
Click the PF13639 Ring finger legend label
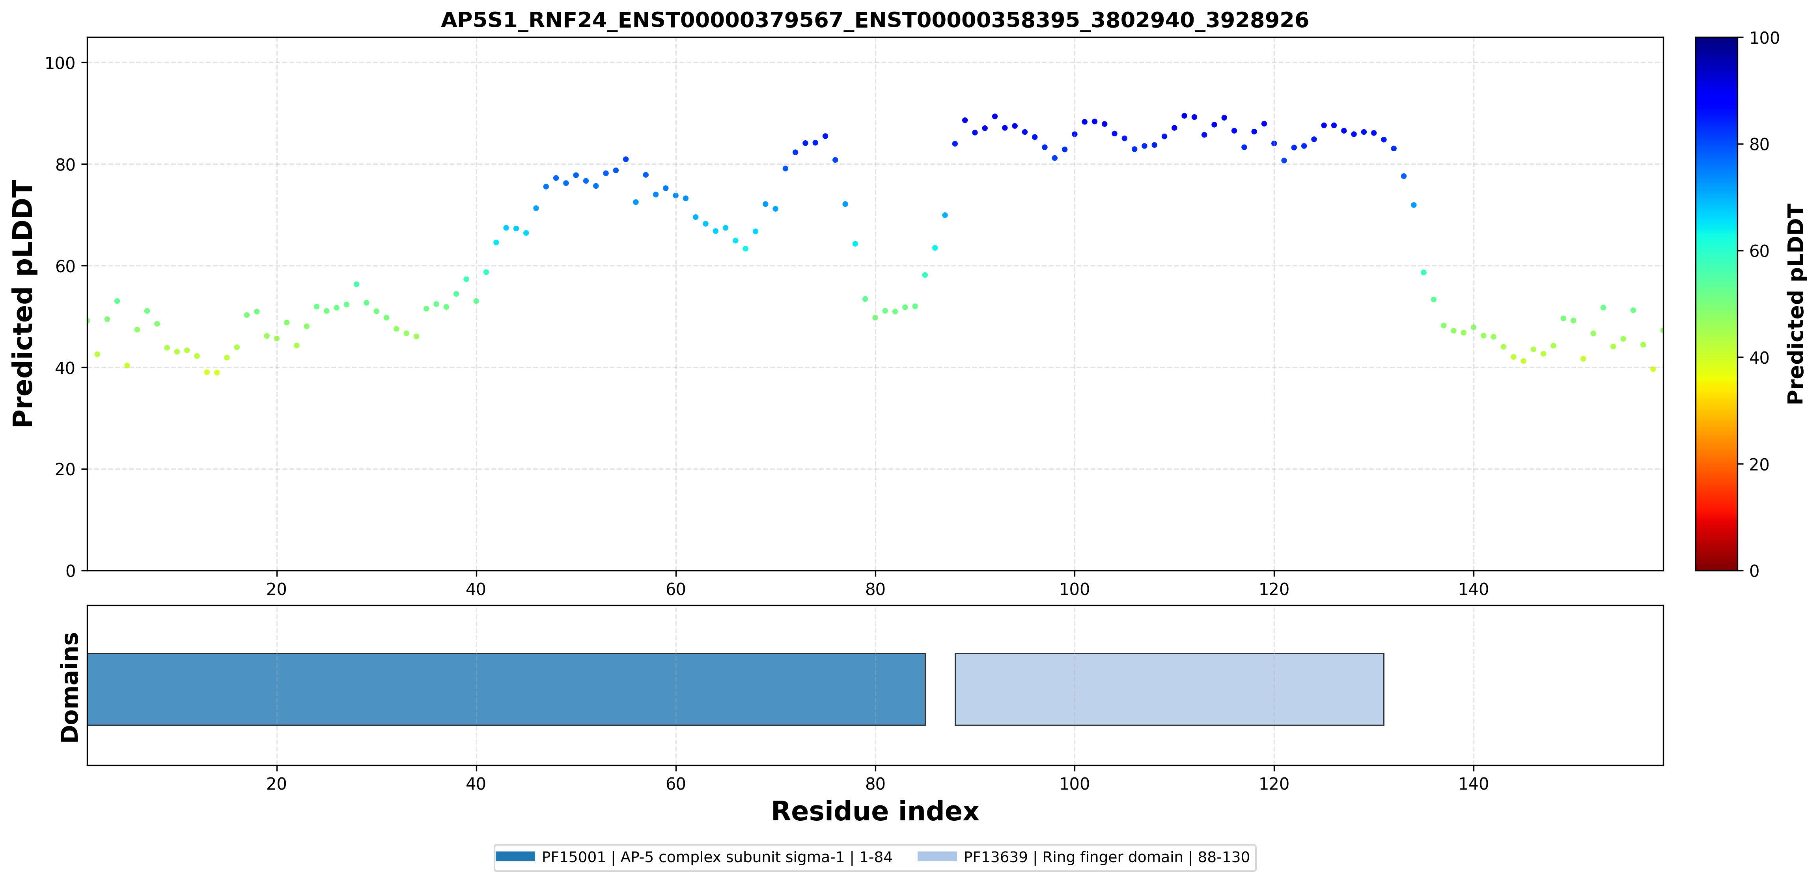(1106, 857)
